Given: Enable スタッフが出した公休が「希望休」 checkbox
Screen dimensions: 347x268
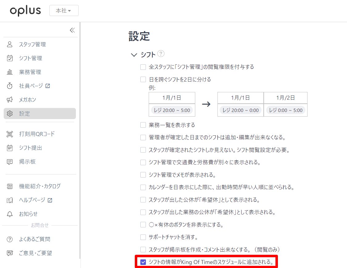Looking at the screenshot, I should pos(143,200).
